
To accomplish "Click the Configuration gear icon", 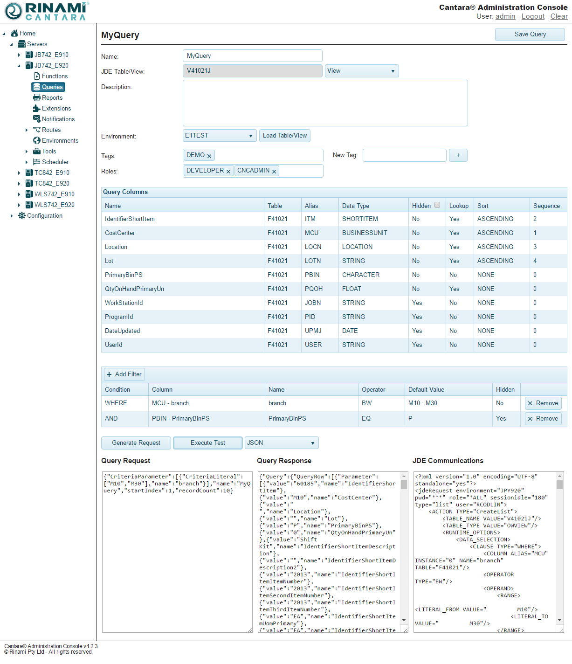I will 22,215.
